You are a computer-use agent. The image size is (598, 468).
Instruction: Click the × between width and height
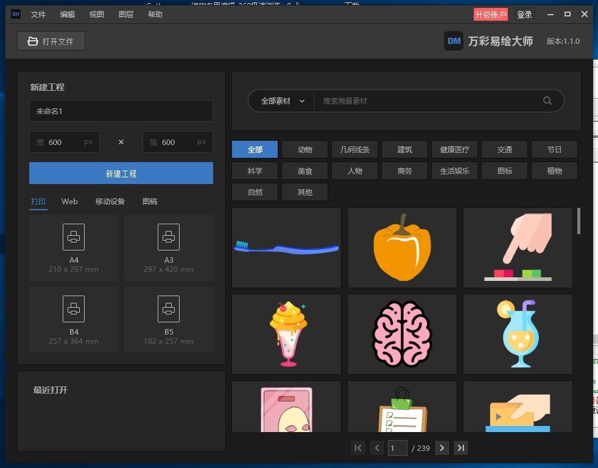pos(121,142)
